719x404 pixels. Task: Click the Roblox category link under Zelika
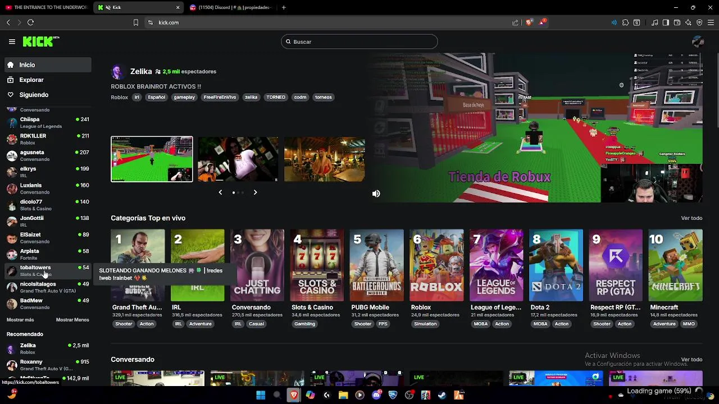point(119,97)
